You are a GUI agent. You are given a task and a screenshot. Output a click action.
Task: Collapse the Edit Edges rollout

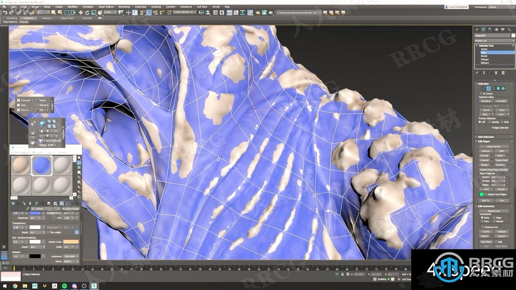pyautogui.click(x=483, y=141)
